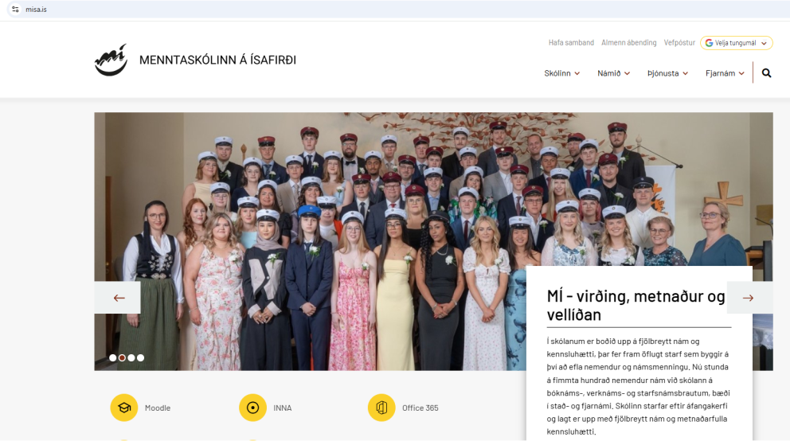Click the Hafa samband link

coord(571,43)
